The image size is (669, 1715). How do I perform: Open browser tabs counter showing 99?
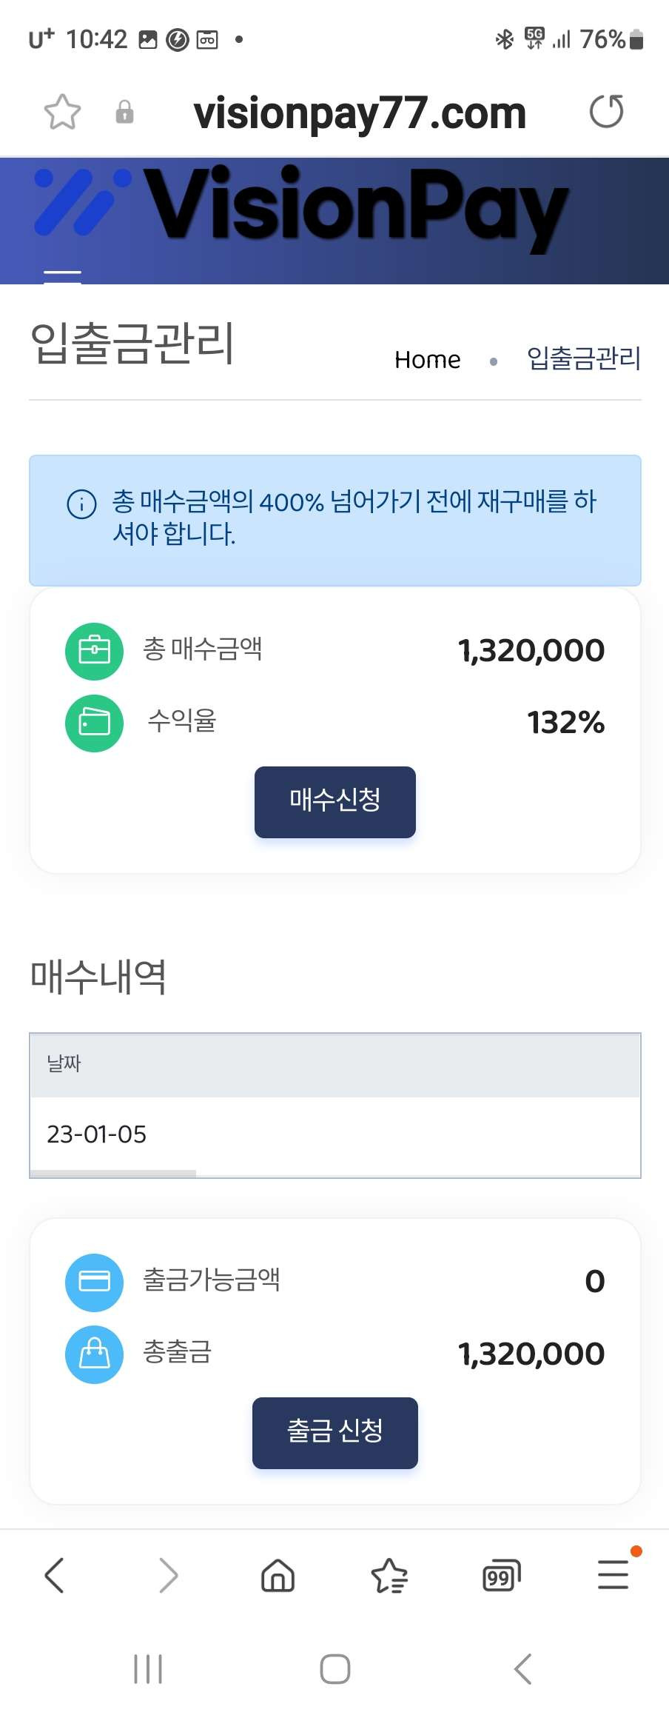point(501,1576)
